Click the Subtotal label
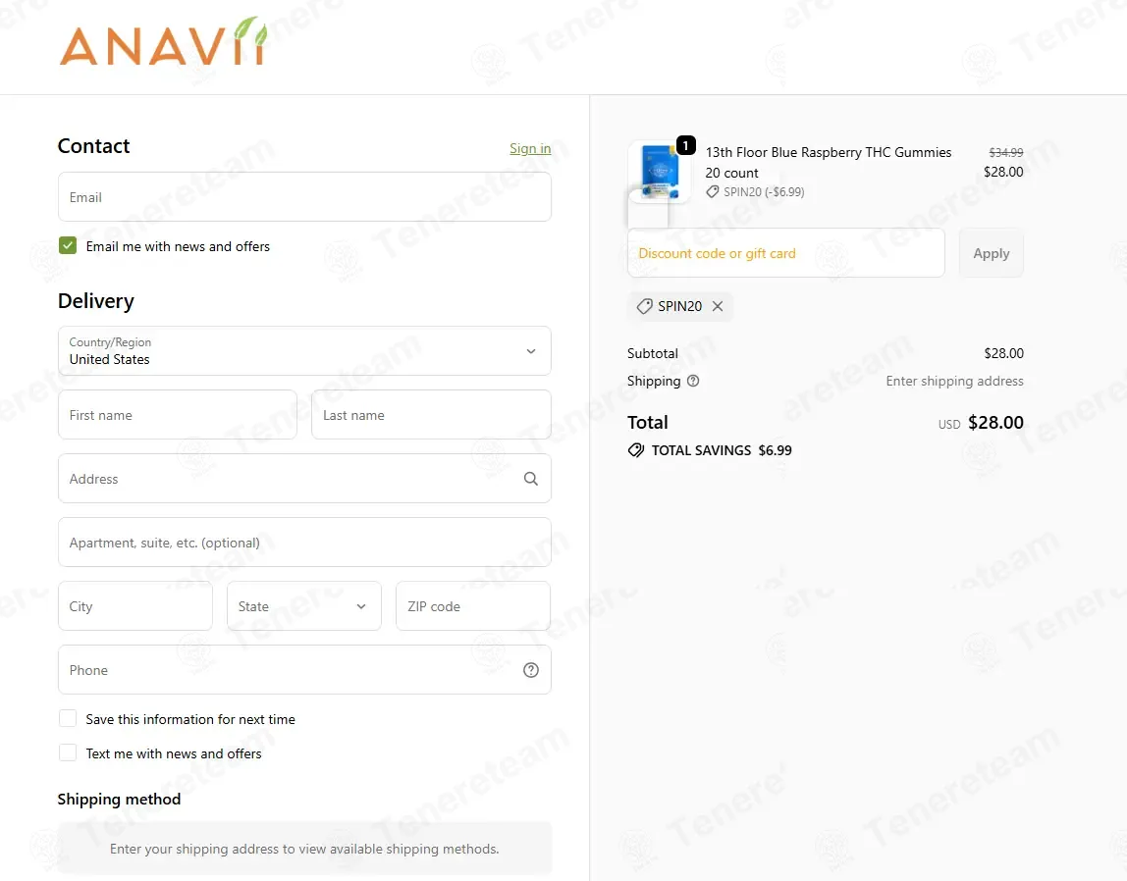The height and width of the screenshot is (881, 1127). pyautogui.click(x=652, y=353)
